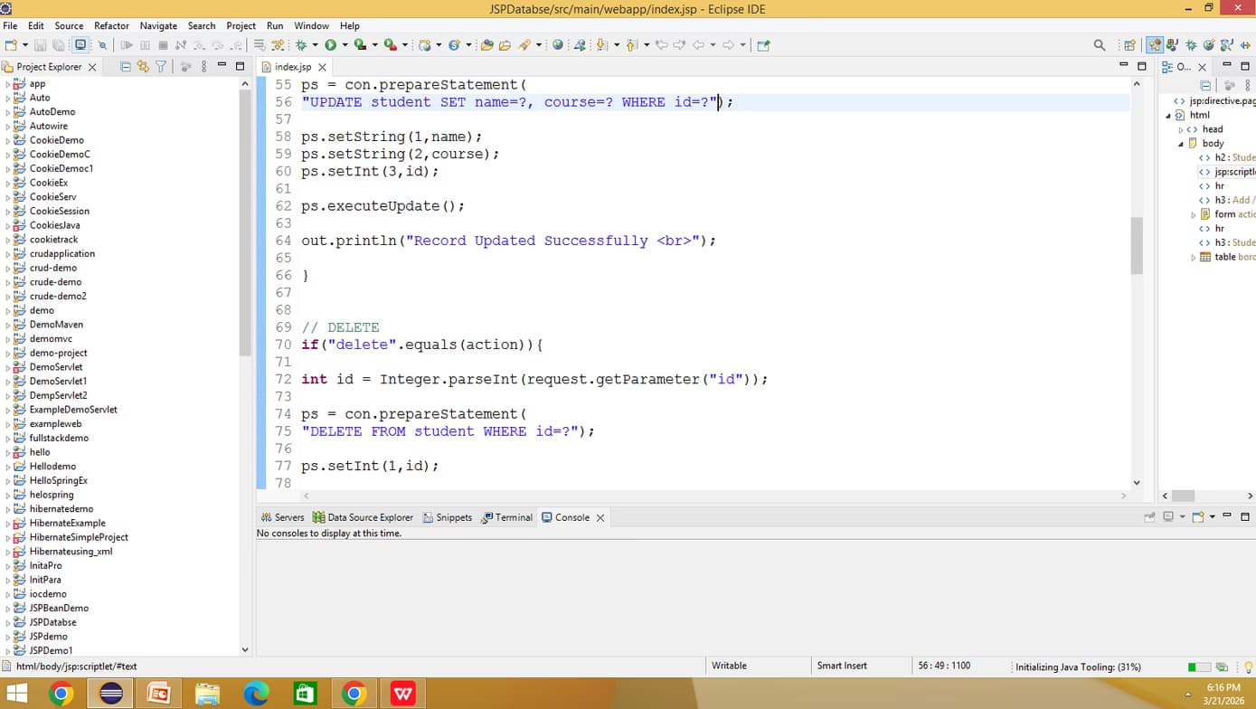Collapse All in the Project Explorer toolbar
Image resolution: width=1256 pixels, height=709 pixels.
(124, 66)
